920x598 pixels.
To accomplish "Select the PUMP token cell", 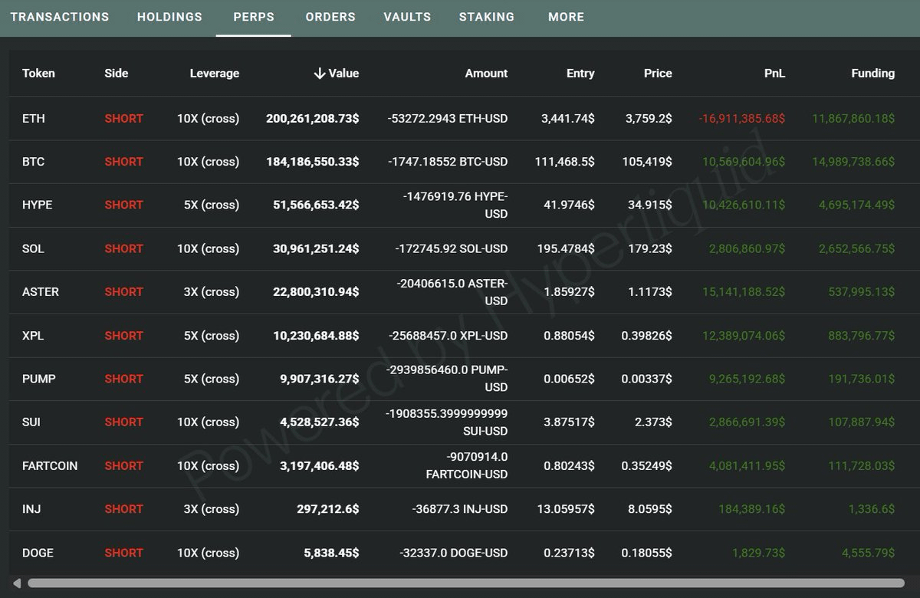I will (39, 379).
